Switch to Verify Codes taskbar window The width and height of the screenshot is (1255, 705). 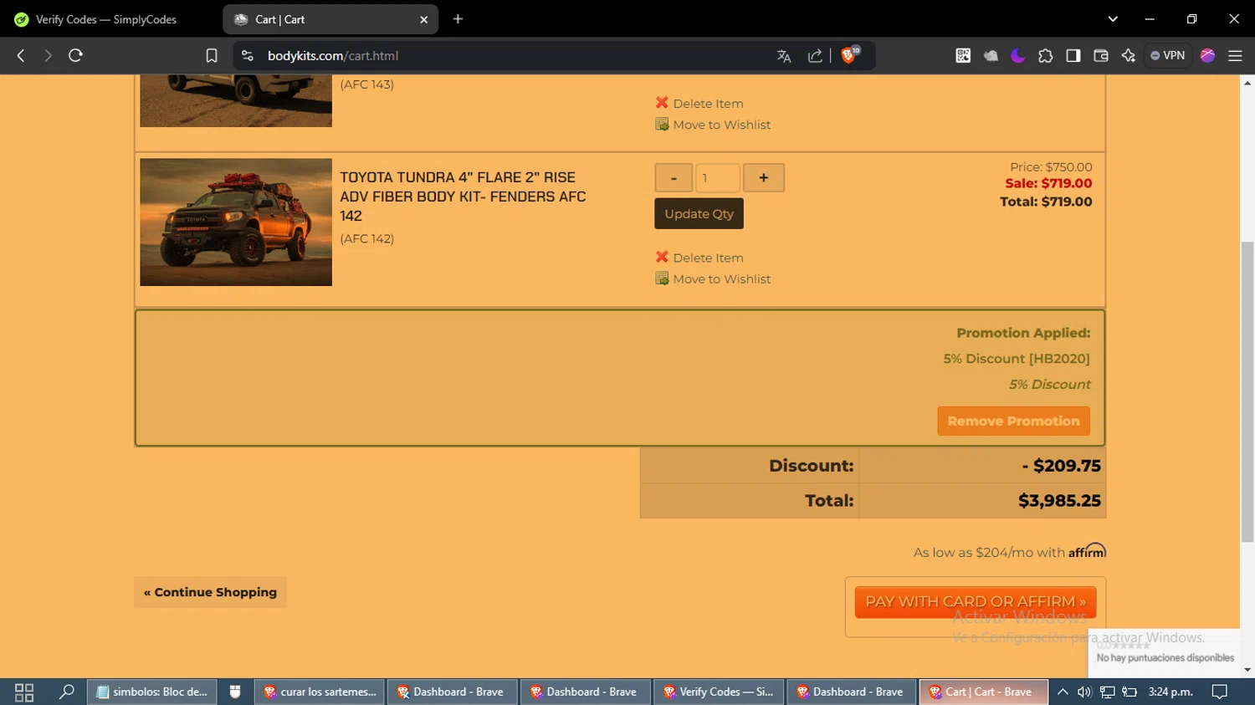719,692
